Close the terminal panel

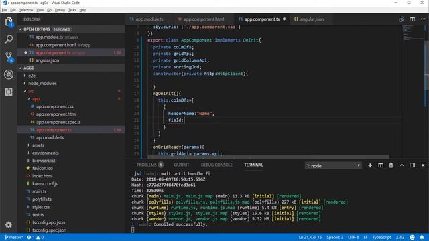click(423, 165)
